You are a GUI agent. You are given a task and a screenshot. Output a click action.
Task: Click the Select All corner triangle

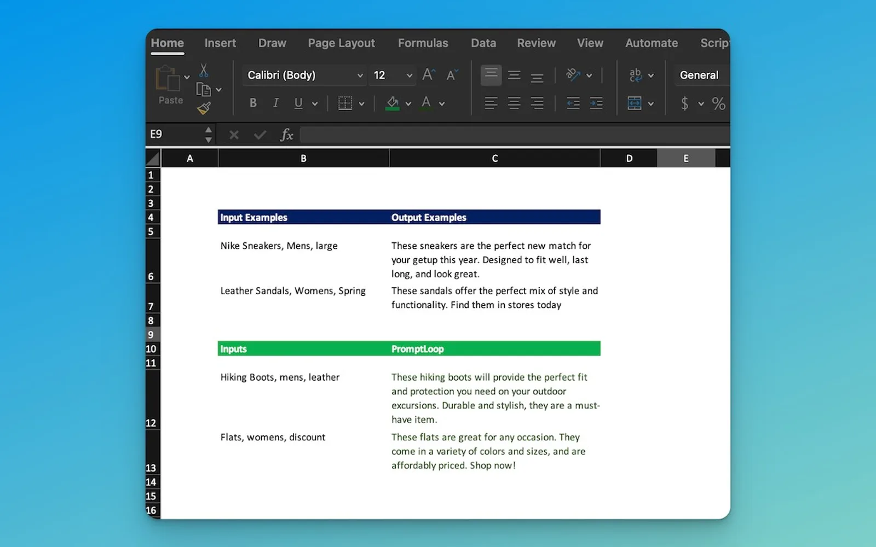pos(153,159)
